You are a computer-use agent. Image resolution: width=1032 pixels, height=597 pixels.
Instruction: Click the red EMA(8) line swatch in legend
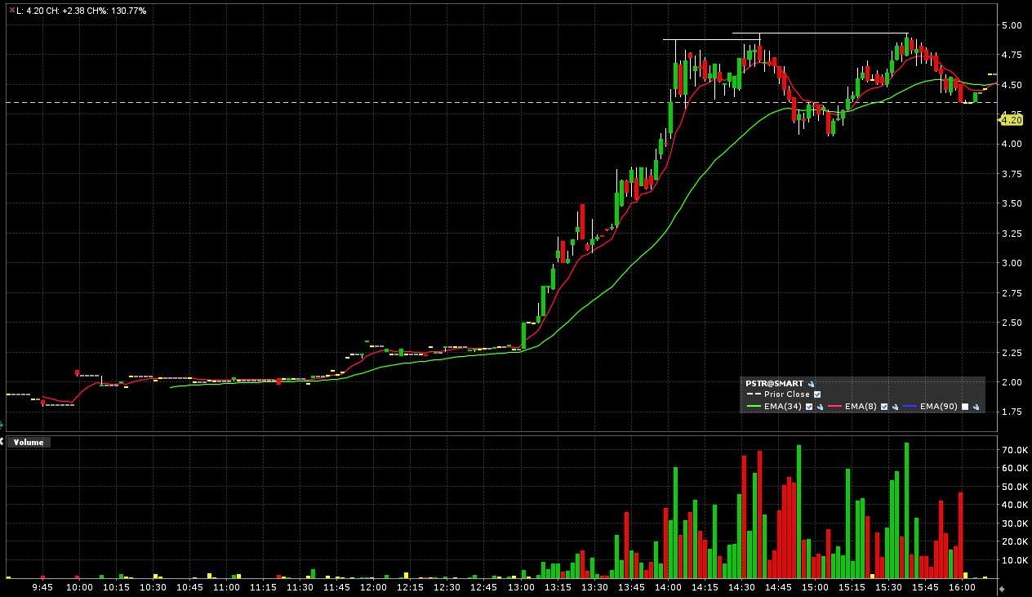834,406
